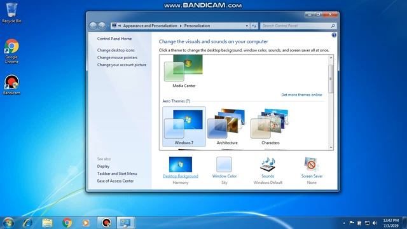Open the Bandicam desktop shortcut

[x=11, y=85]
